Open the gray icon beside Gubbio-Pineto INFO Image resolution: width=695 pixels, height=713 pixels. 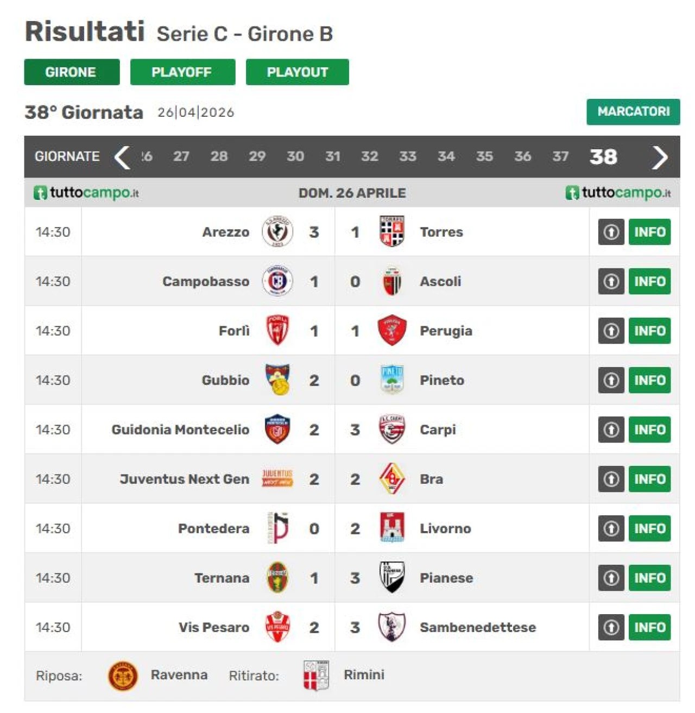(x=611, y=380)
